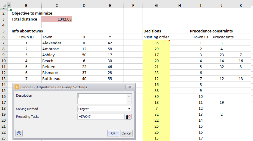Image resolution: width=253 pixels, height=141 pixels.
Task: Cancel the cell group settings dialog
Action: click(x=126, y=133)
